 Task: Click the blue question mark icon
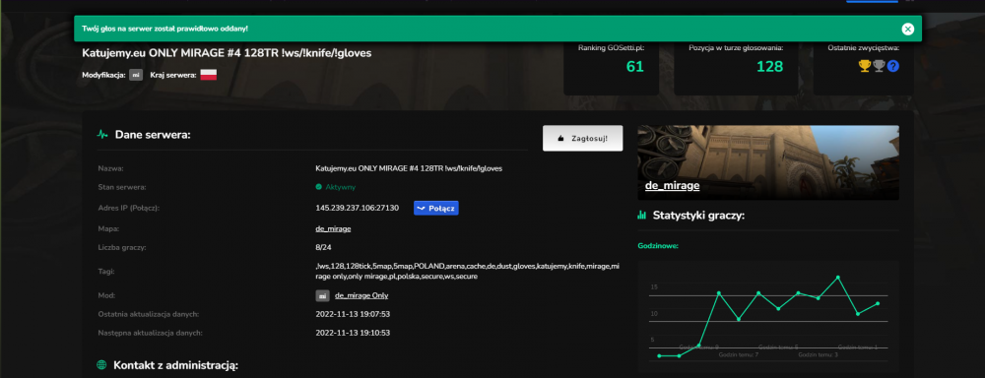click(892, 66)
